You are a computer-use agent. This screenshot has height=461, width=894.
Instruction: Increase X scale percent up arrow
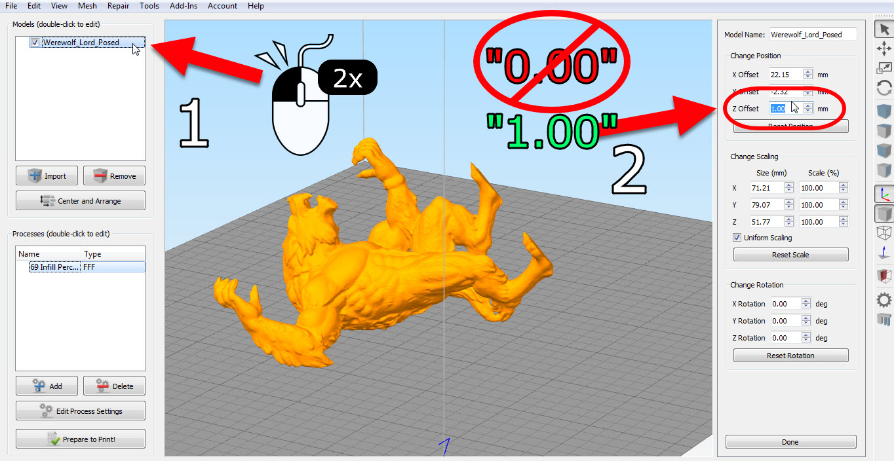tap(843, 185)
